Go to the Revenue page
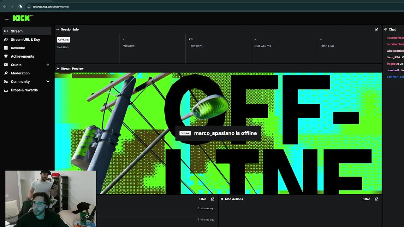 [27, 48]
